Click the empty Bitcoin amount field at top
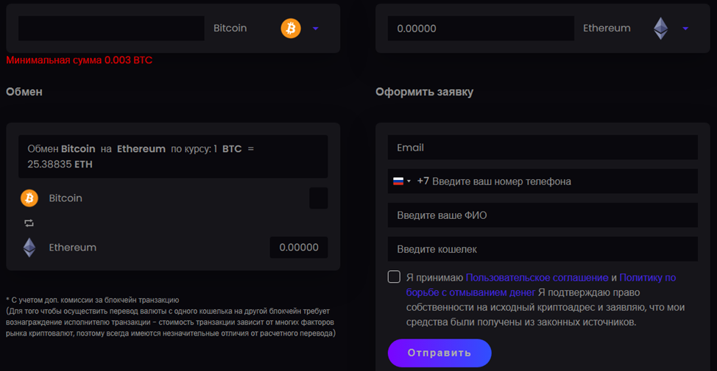The width and height of the screenshot is (717, 371). coord(111,29)
